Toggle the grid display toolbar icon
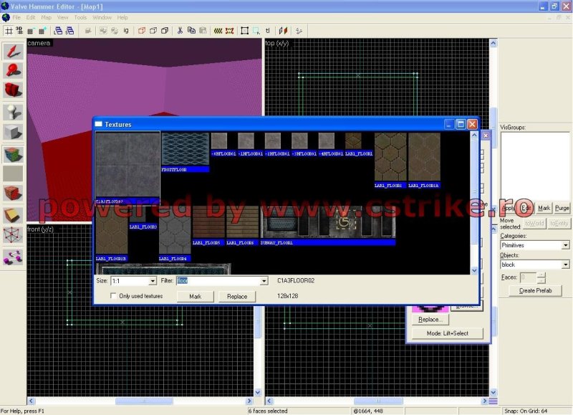 tap(9, 31)
